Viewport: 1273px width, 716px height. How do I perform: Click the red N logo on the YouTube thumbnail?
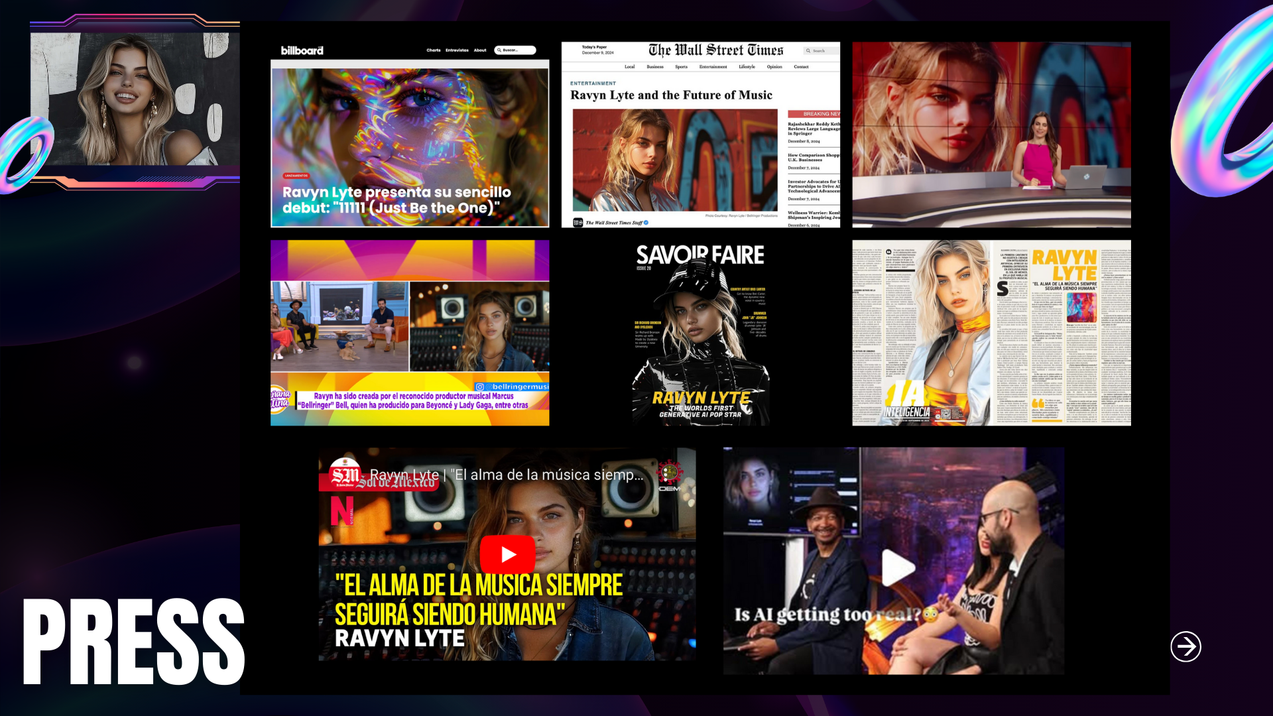pos(342,511)
